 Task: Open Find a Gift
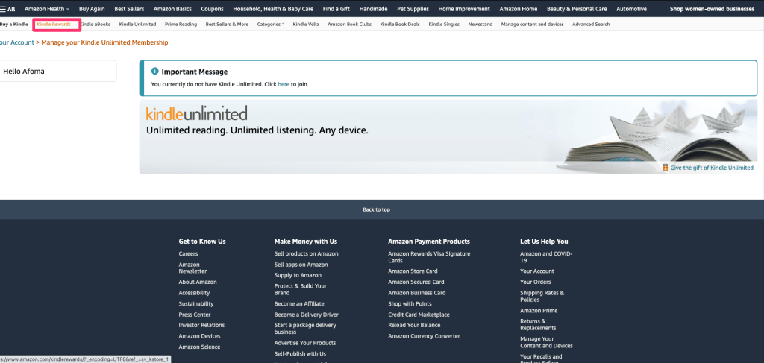point(336,9)
